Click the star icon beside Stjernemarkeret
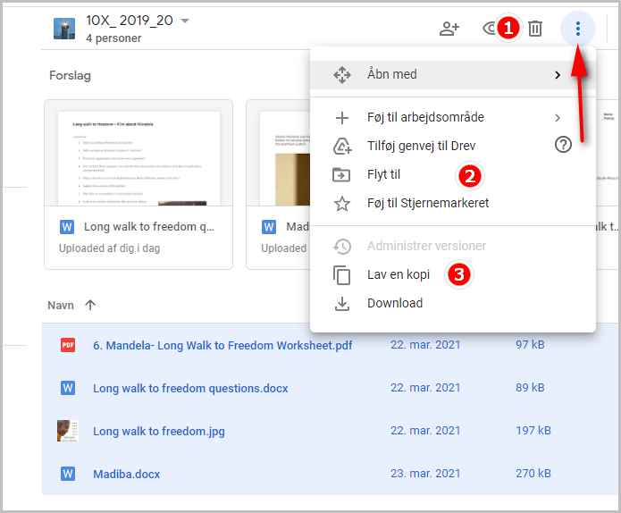 (342, 204)
